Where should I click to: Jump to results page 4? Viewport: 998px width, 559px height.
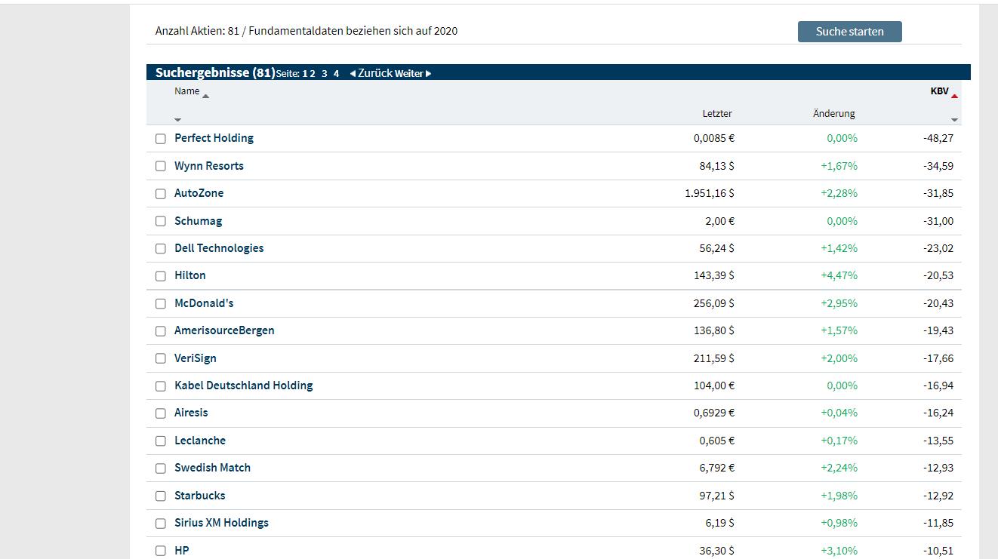tap(336, 73)
